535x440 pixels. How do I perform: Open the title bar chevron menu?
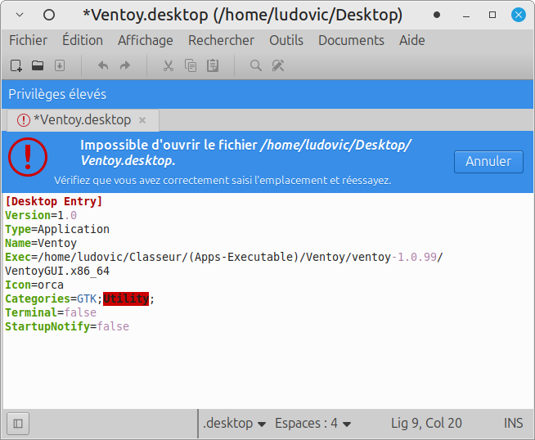20,15
